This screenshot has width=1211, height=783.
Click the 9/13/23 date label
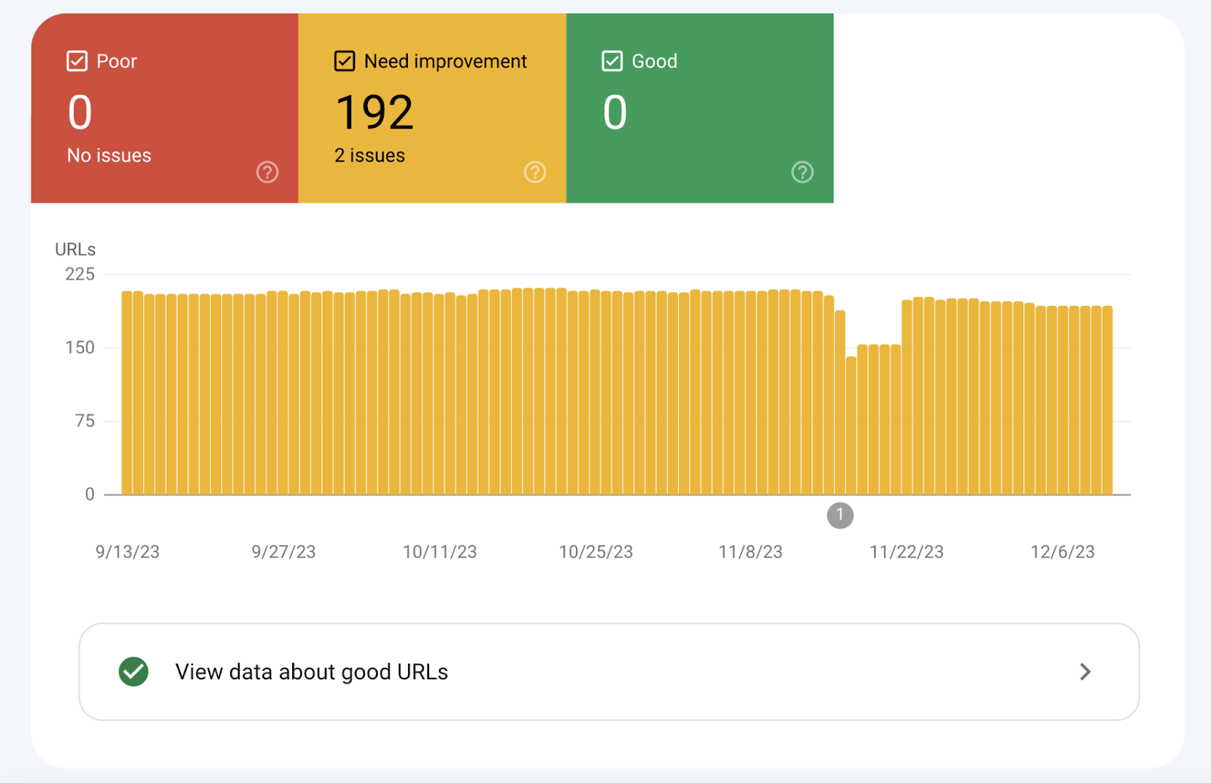pyautogui.click(x=127, y=552)
